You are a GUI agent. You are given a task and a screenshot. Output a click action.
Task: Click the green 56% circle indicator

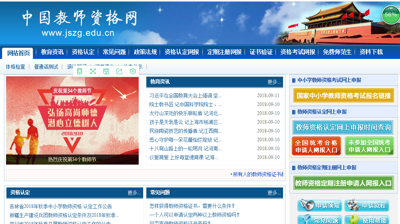tap(390, 15)
